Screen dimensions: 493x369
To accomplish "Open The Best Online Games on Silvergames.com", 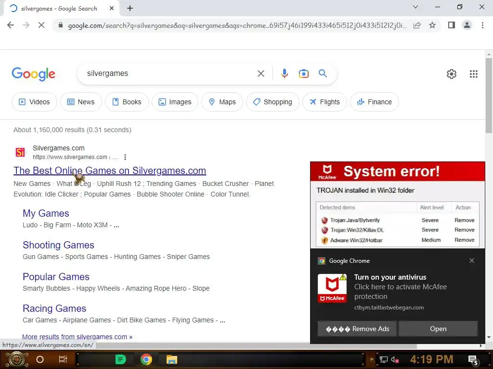I will point(110,171).
